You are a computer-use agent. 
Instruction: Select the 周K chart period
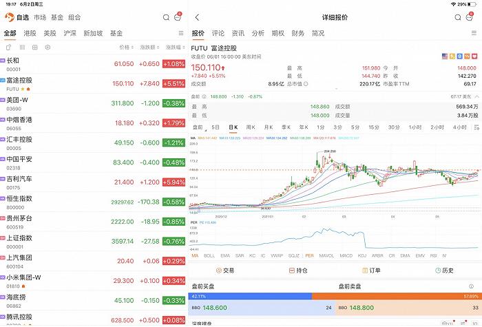[x=251, y=127]
